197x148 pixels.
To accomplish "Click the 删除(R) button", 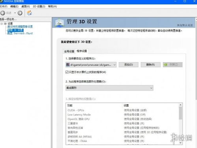I will click(150, 65).
